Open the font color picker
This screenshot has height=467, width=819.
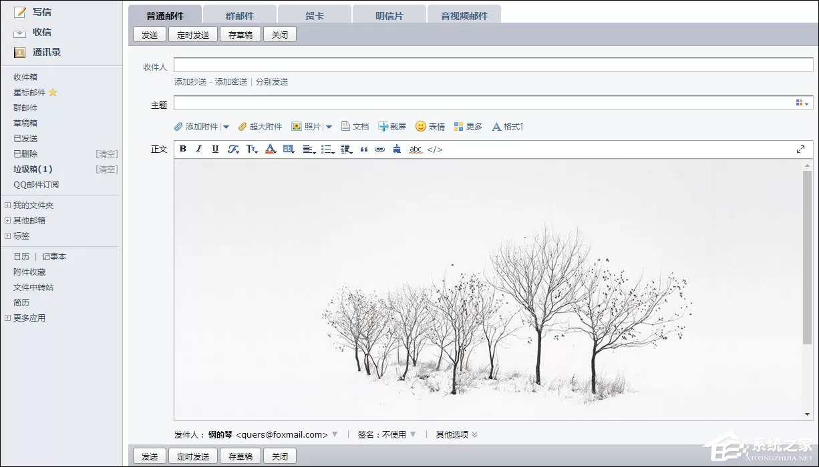tap(270, 149)
